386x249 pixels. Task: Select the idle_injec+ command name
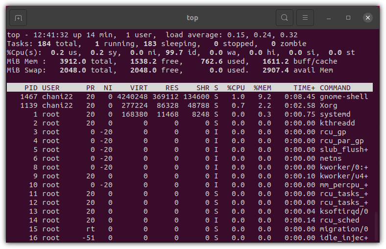pos(344,238)
